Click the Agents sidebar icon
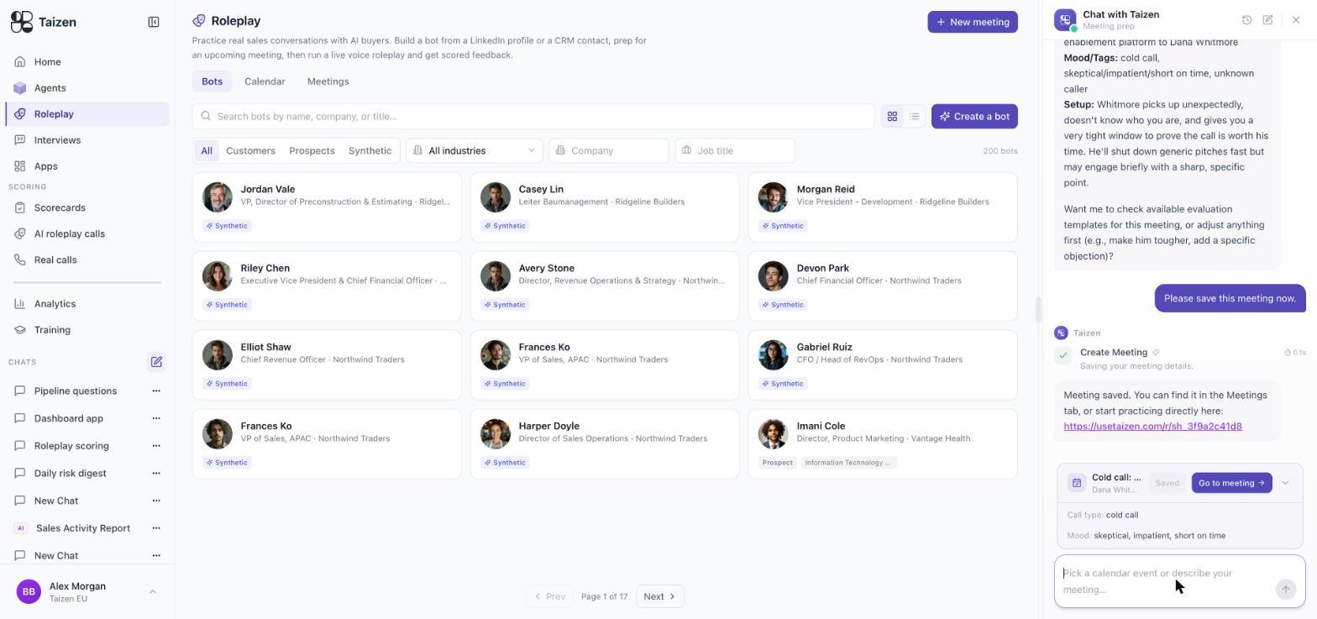The height and width of the screenshot is (619, 1317). tap(20, 88)
